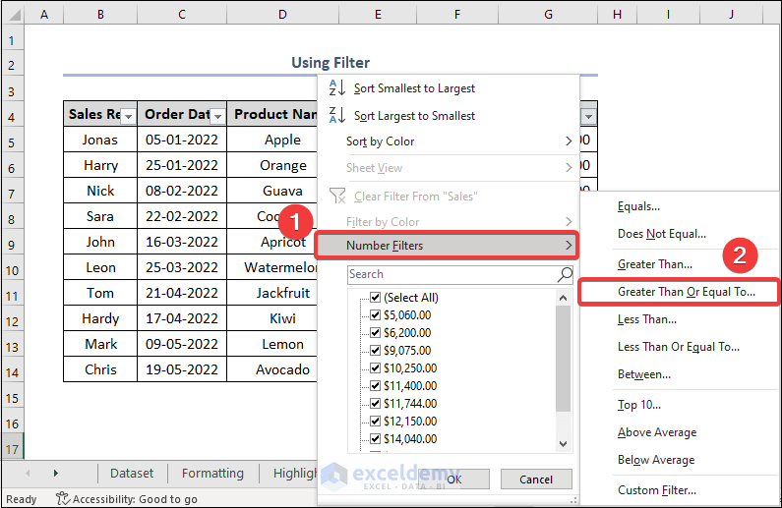Click the search magnifier icon in filter box
Viewport: 782px width, 508px height.
click(x=565, y=274)
